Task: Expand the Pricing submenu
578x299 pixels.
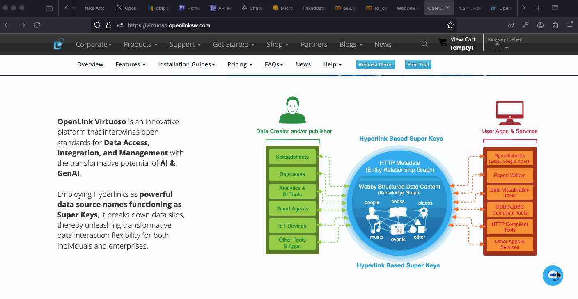Action: [x=240, y=64]
